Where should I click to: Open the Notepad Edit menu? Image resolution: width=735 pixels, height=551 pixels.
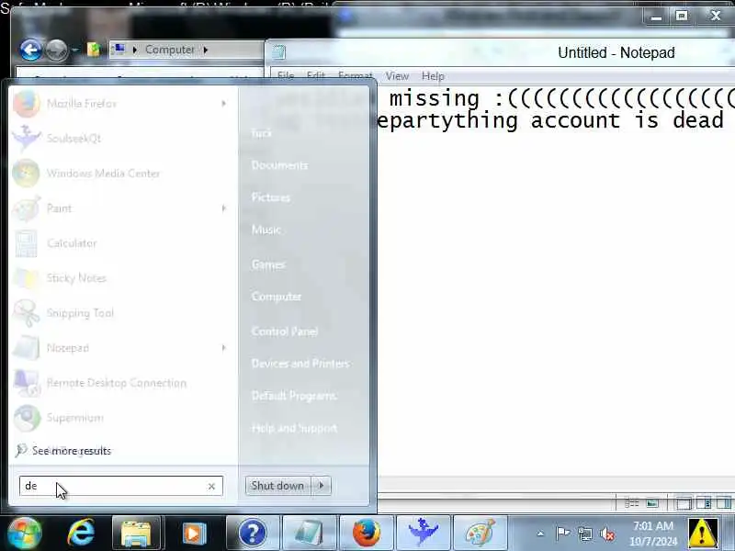(x=315, y=76)
